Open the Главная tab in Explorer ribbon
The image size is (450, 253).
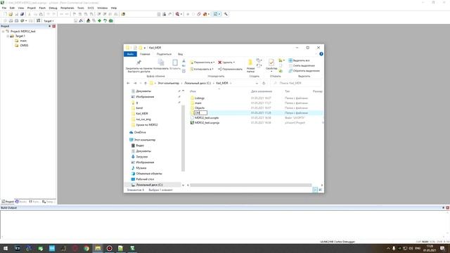(x=145, y=54)
